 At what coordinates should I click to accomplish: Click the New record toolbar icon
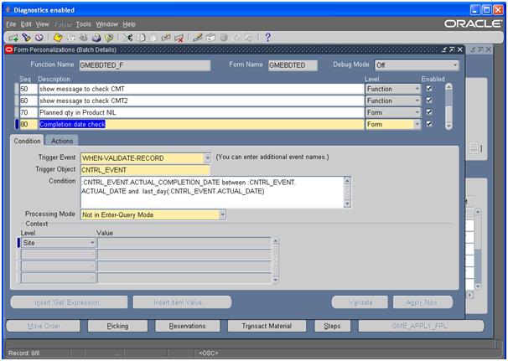pyautogui.click(x=14, y=38)
